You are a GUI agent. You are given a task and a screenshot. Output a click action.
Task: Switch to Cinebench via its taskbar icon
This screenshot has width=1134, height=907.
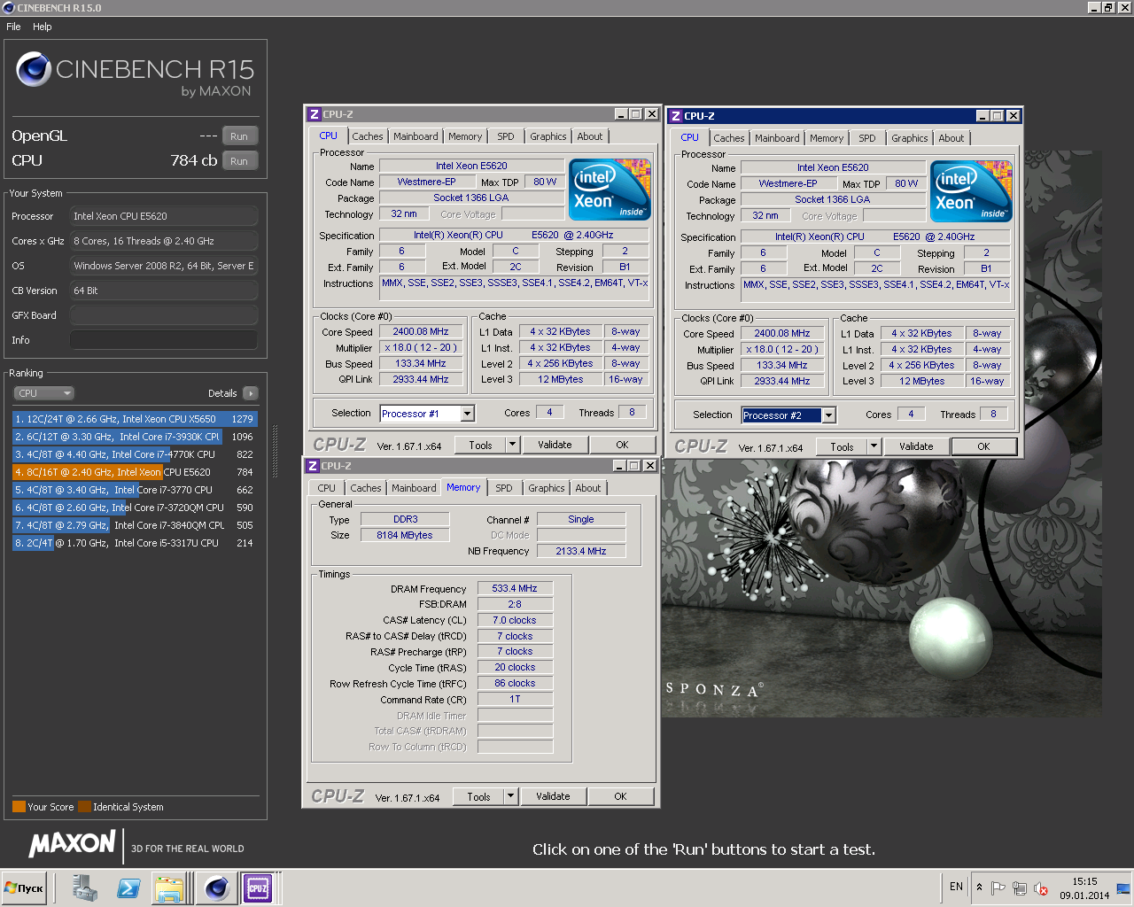pos(216,888)
